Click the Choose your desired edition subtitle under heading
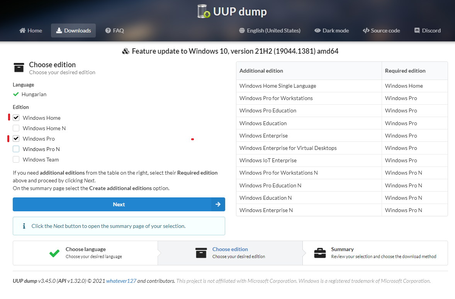 [62, 72]
